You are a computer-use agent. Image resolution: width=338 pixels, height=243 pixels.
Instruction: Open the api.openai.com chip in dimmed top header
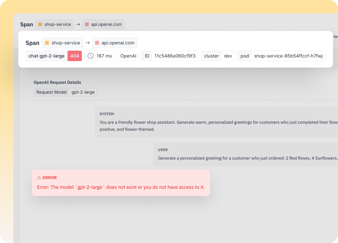point(104,24)
